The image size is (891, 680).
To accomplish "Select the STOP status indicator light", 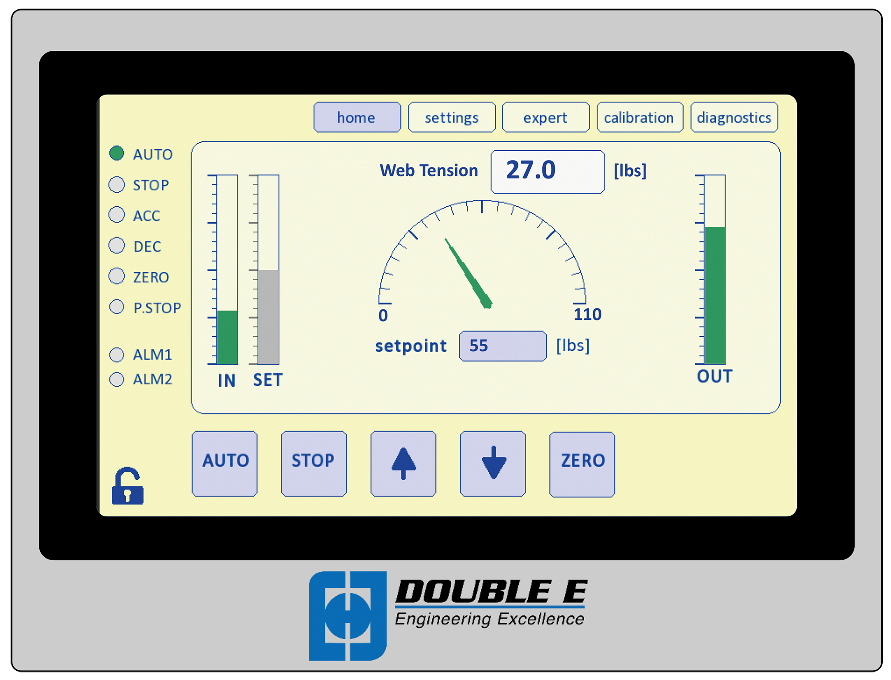I will (117, 184).
